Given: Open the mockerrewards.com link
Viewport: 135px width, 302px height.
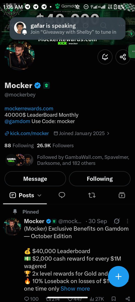Looking at the screenshot, I should pos(29,108).
